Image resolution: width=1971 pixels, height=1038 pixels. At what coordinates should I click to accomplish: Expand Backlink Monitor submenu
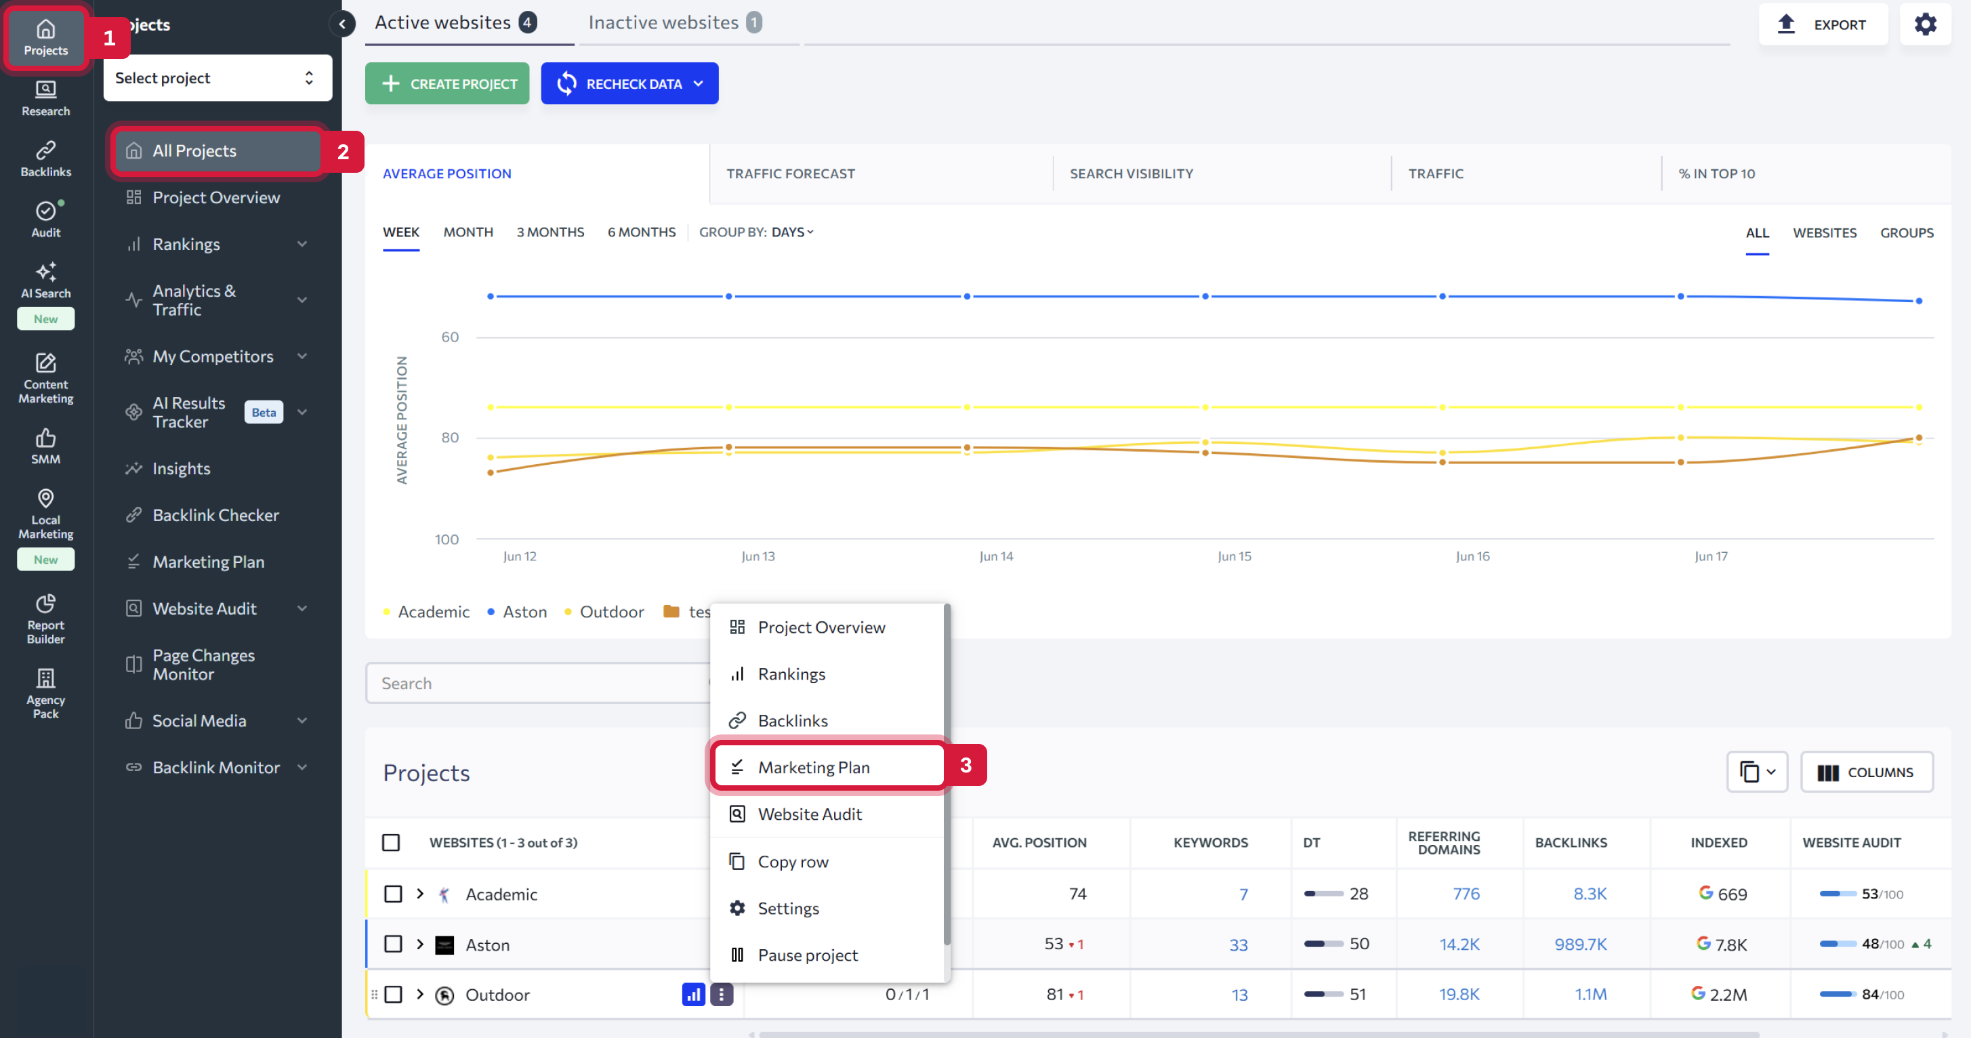click(302, 767)
